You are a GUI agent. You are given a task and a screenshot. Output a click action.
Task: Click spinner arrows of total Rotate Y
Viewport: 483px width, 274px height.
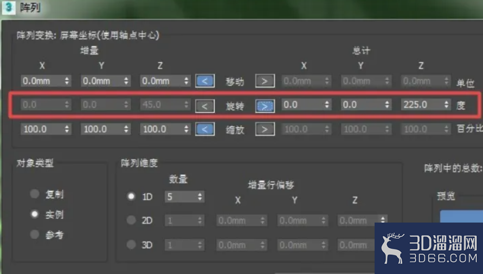387,105
